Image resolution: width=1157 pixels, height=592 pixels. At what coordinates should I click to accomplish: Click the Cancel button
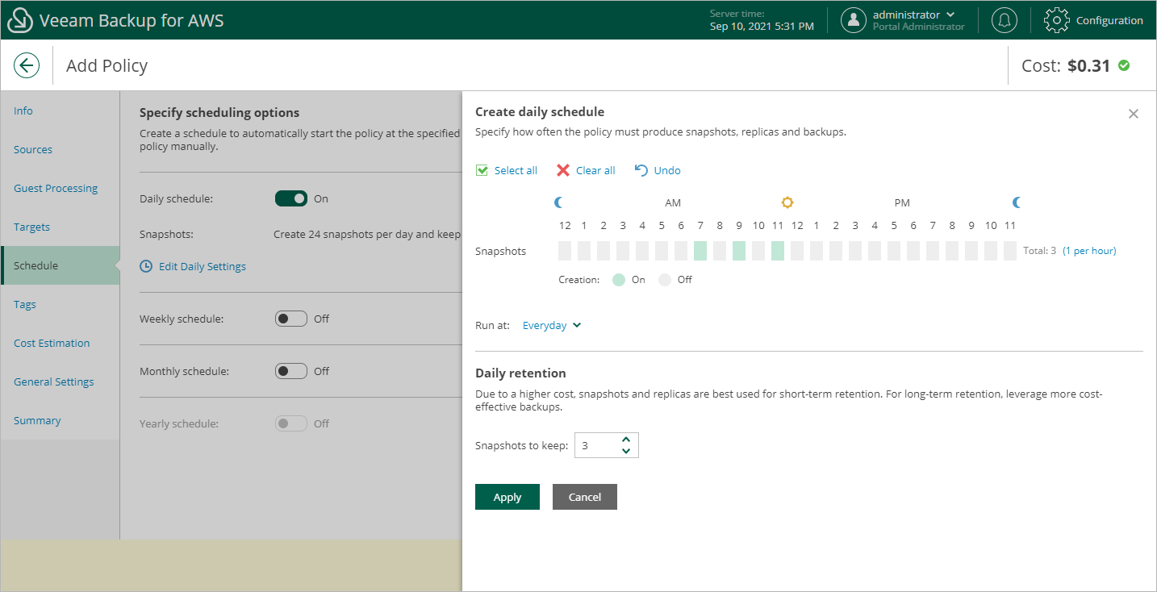[x=585, y=497]
